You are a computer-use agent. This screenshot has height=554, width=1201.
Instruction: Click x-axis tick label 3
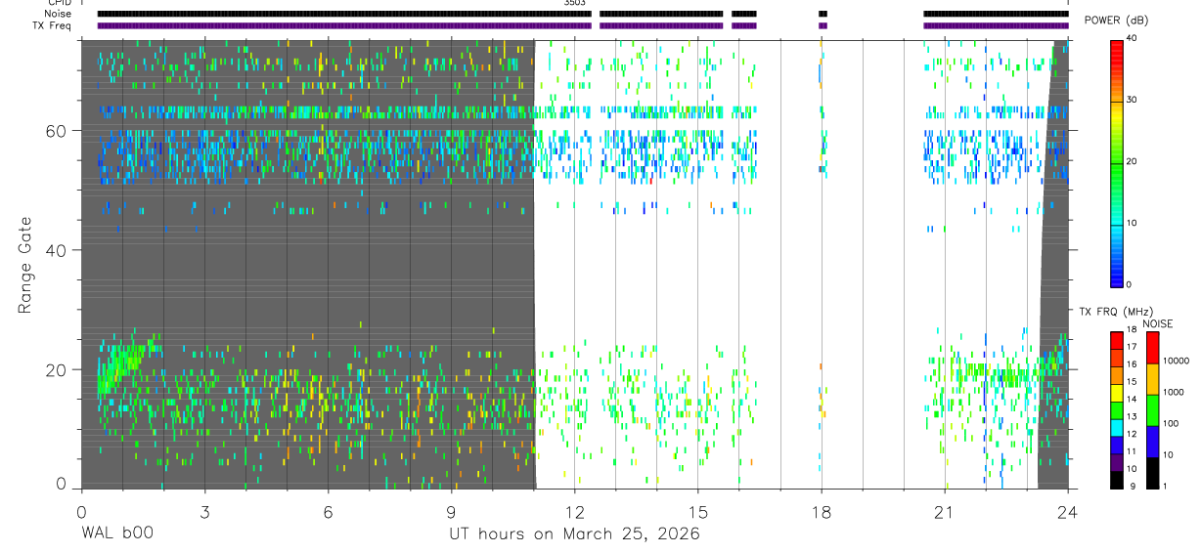pos(203,511)
